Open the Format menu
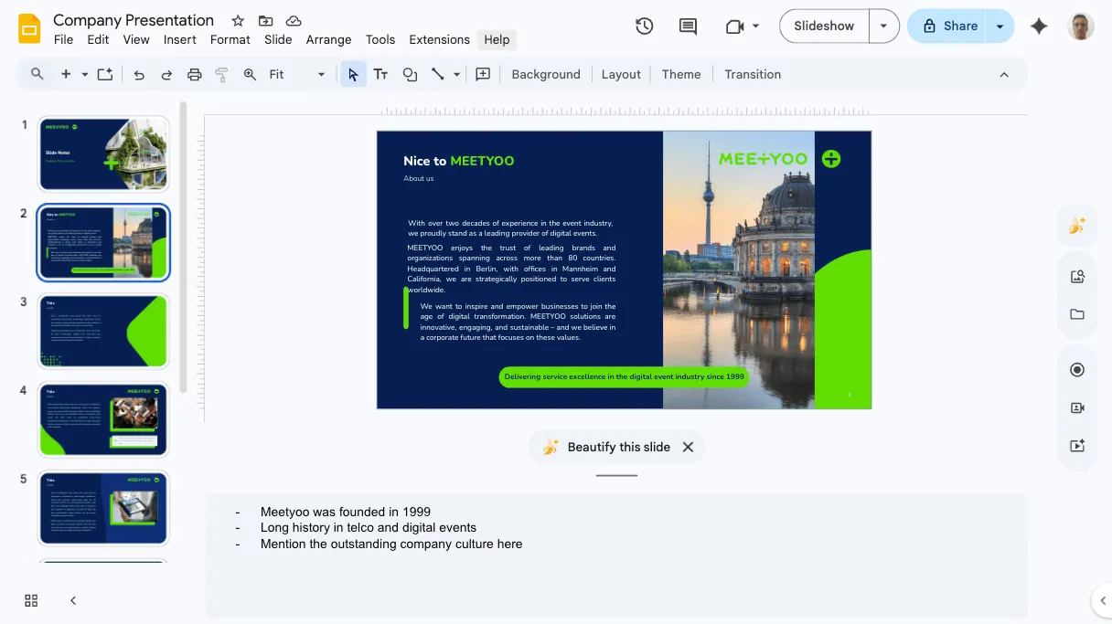 point(230,39)
